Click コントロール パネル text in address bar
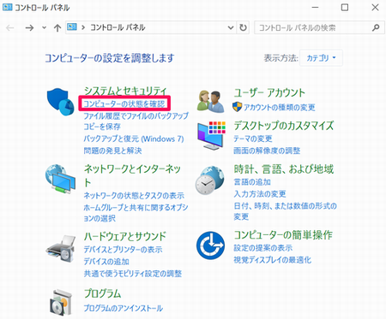Image resolution: width=386 pixels, height=319 pixels. point(118,27)
